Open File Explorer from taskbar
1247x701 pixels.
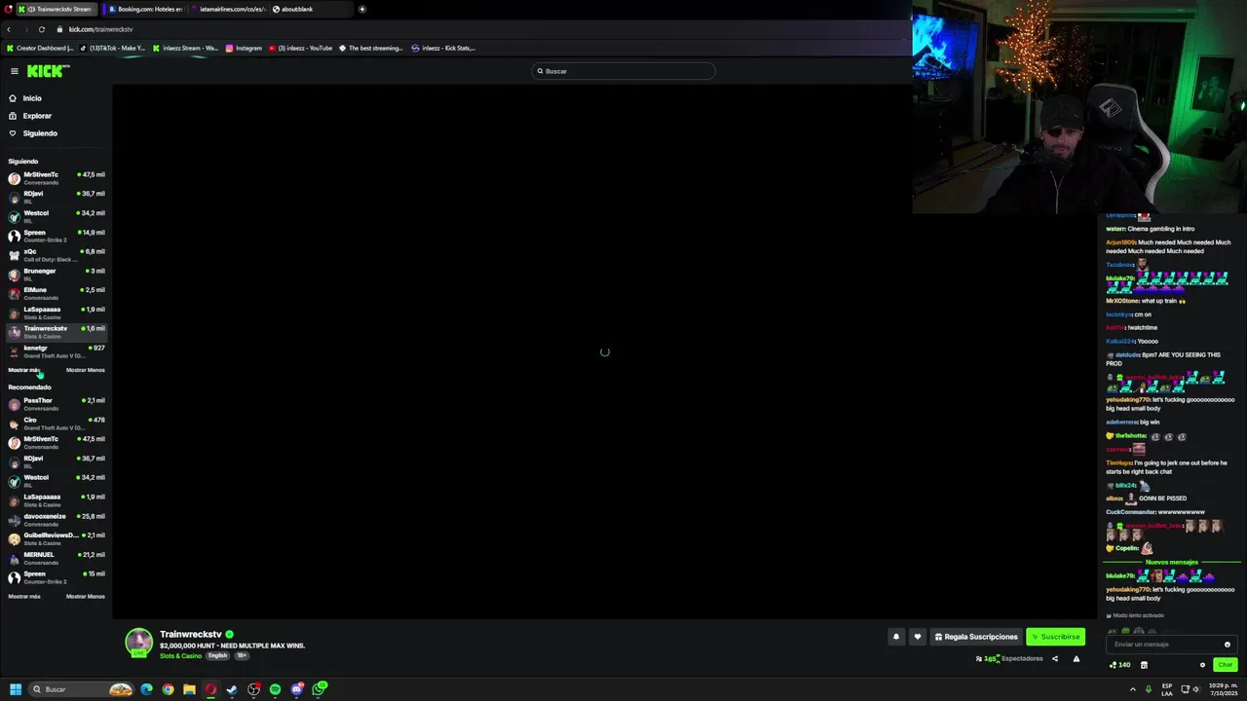click(189, 689)
